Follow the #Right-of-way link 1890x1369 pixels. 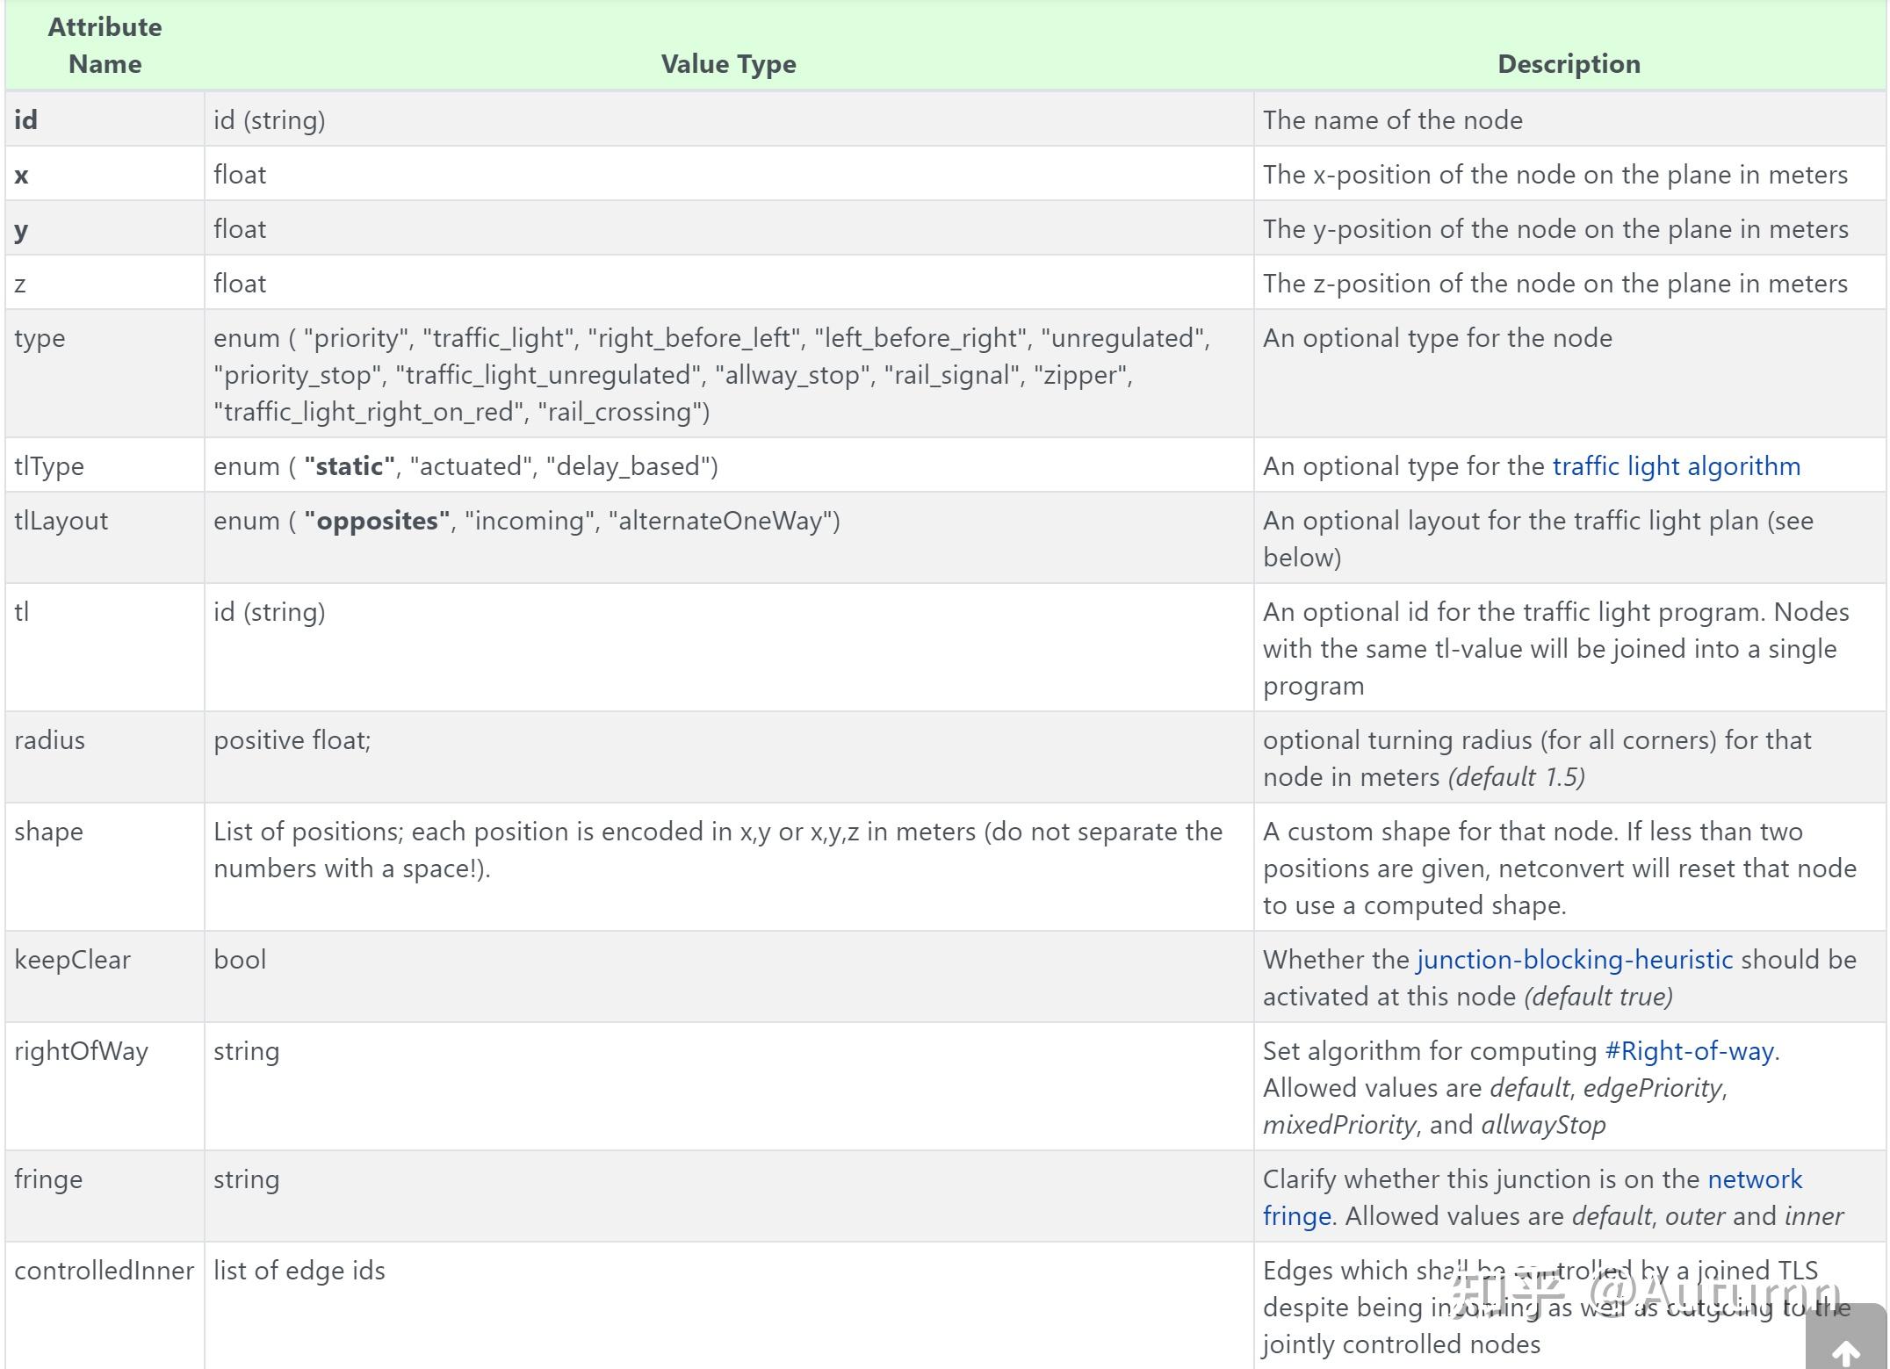1688,1051
